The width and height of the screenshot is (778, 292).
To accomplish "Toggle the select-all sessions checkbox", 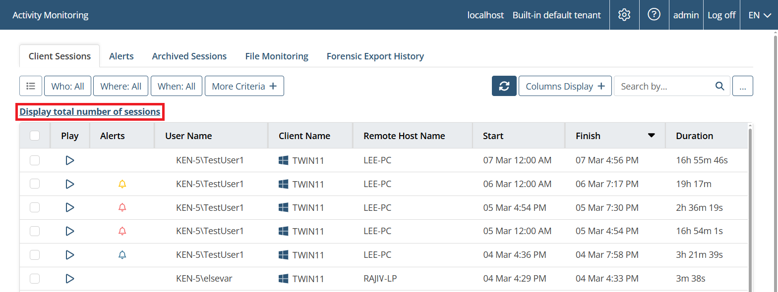I will (35, 136).
